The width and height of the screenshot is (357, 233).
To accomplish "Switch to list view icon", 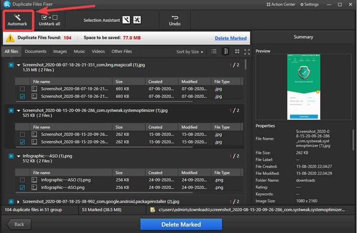I will click(x=214, y=52).
